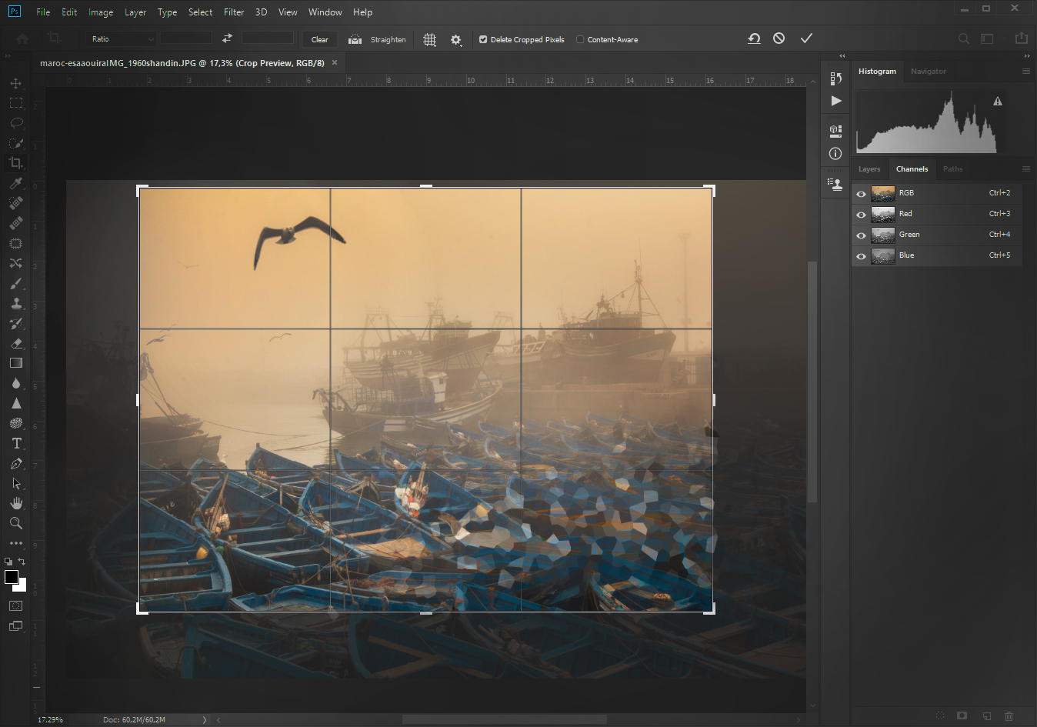The height and width of the screenshot is (727, 1037).
Task: Select the Content-Aware Move tool
Action: [16, 263]
